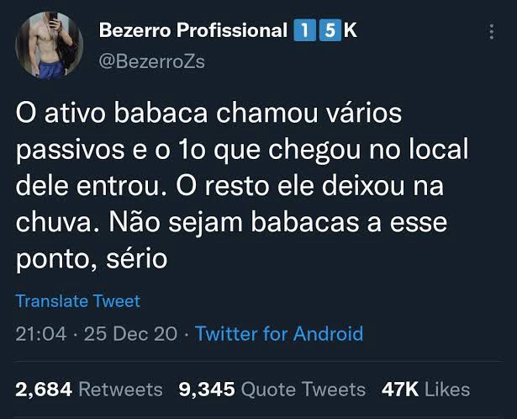Click the tweet line starting "O ativo babaca"
Image resolution: width=517 pixels, height=419 pixels.
point(208,113)
